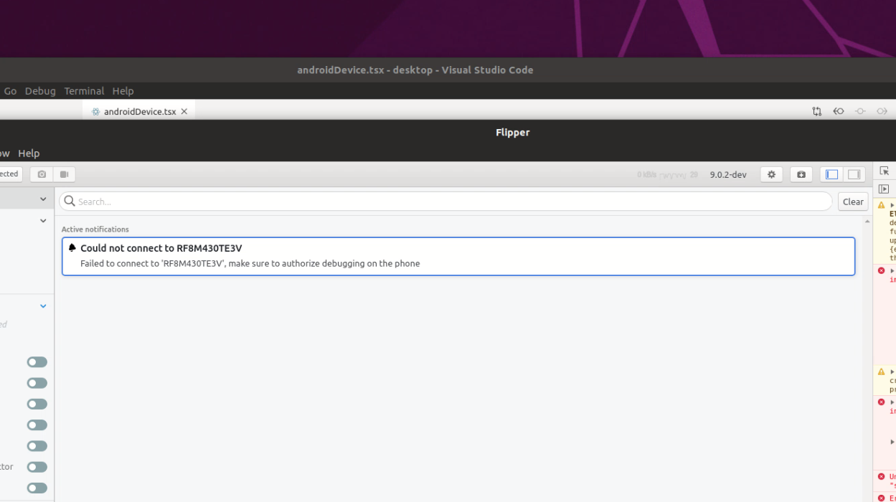Screen dimensions: 896x502
Task: Toggle the topmost plugin switch in sidebar
Action: [37, 362]
